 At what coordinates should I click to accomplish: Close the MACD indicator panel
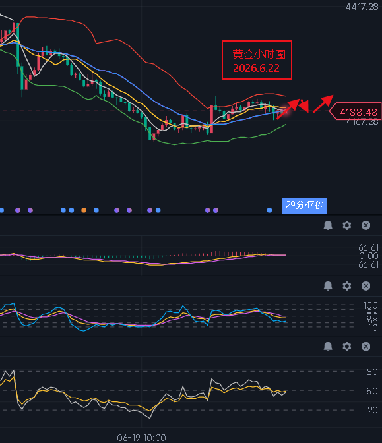pos(366,225)
